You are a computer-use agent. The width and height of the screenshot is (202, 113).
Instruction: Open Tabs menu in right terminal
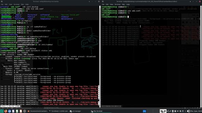click(123, 4)
